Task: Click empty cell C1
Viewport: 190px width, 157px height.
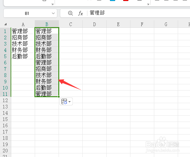Action: tap(71, 31)
